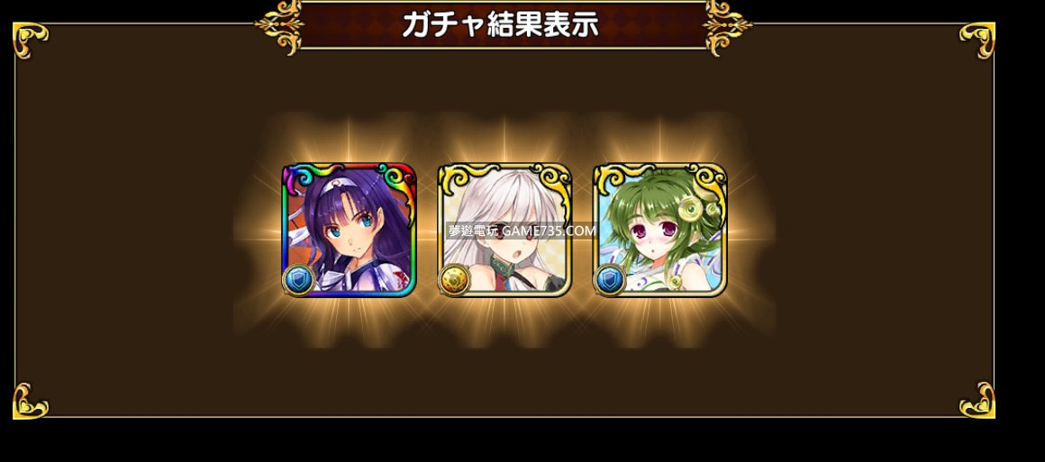Click the bottom-right gold corner ornament

point(977,401)
